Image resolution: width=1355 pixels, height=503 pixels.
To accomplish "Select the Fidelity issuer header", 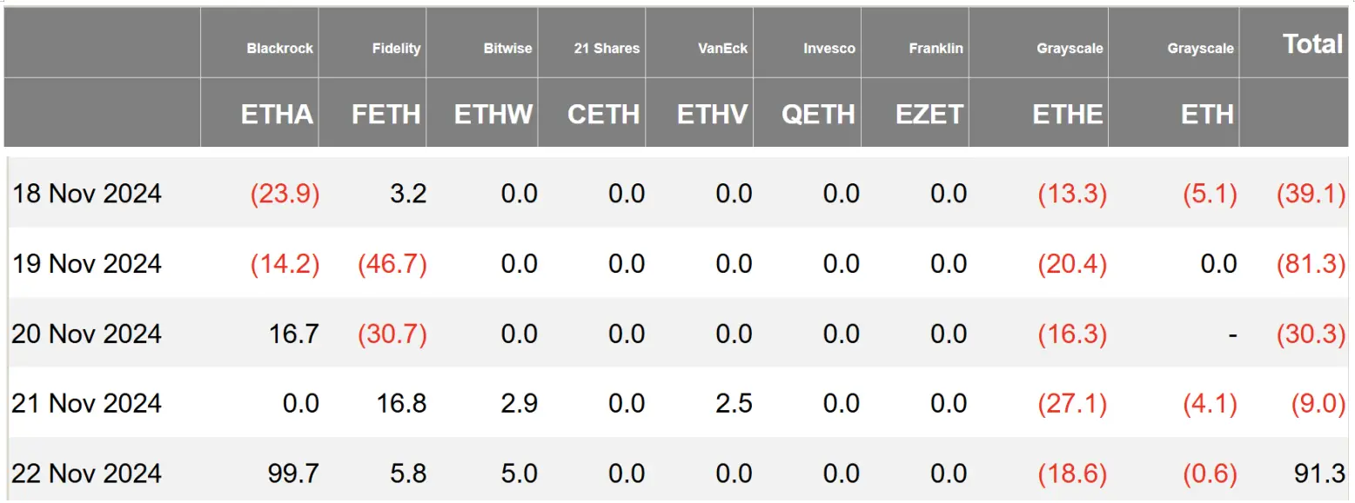I will click(x=396, y=49).
